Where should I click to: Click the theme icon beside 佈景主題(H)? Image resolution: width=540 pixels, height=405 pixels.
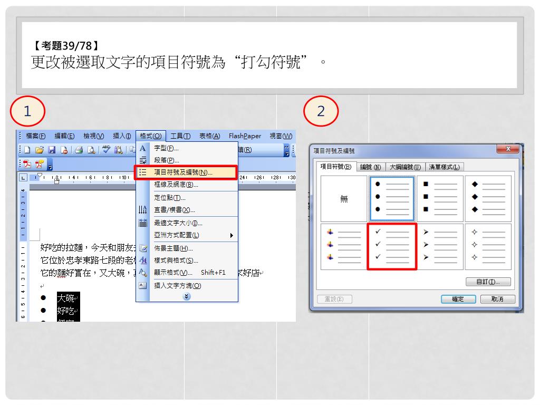click(143, 248)
